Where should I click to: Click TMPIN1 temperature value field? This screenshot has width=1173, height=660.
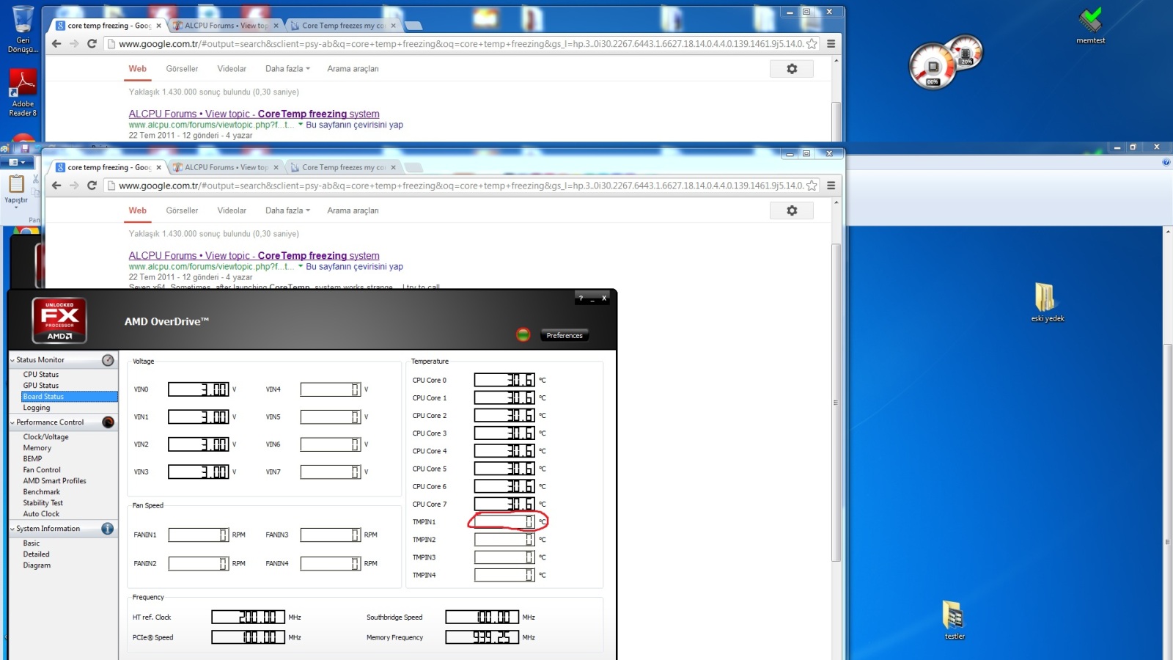click(x=504, y=521)
